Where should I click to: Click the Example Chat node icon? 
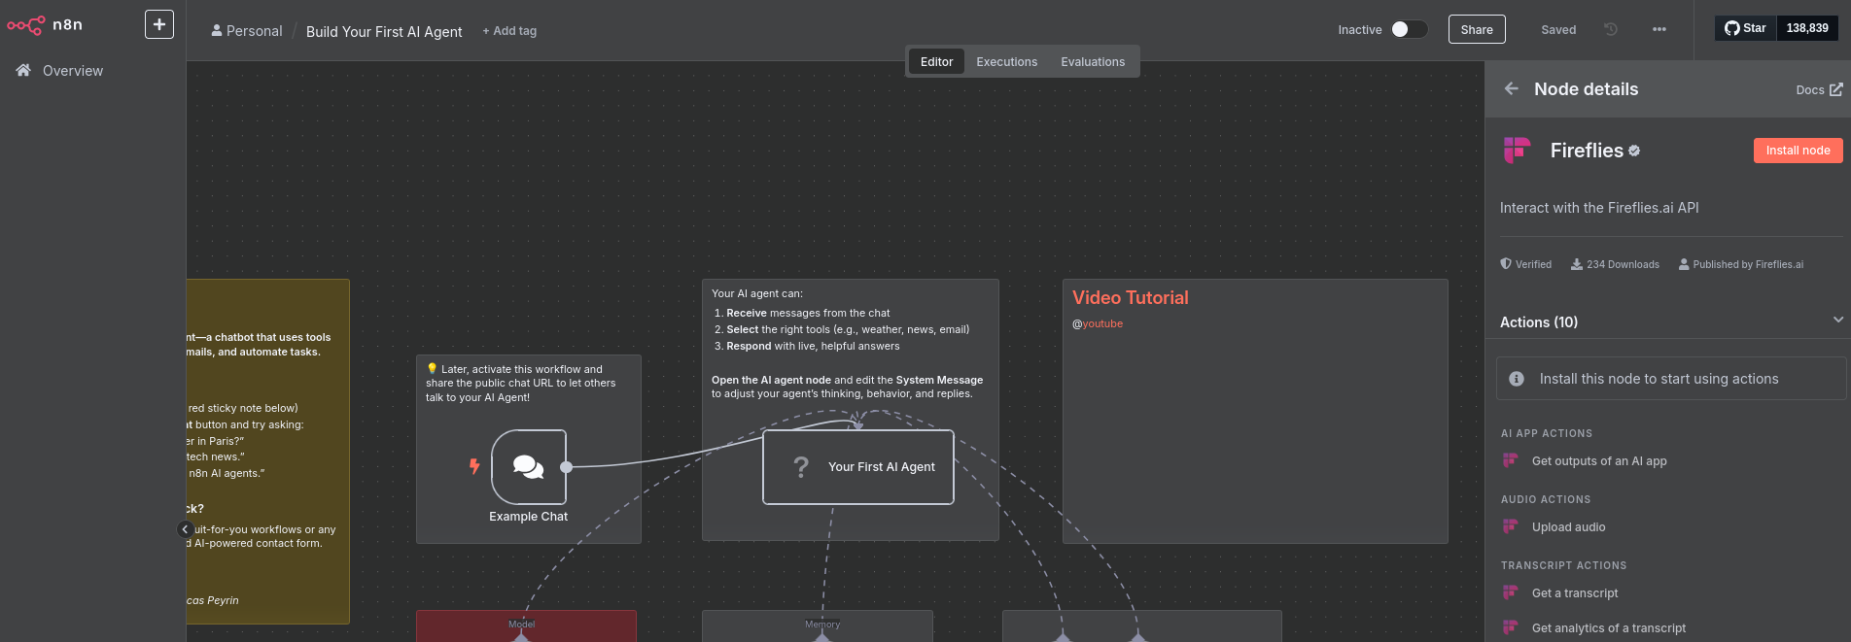coord(529,467)
